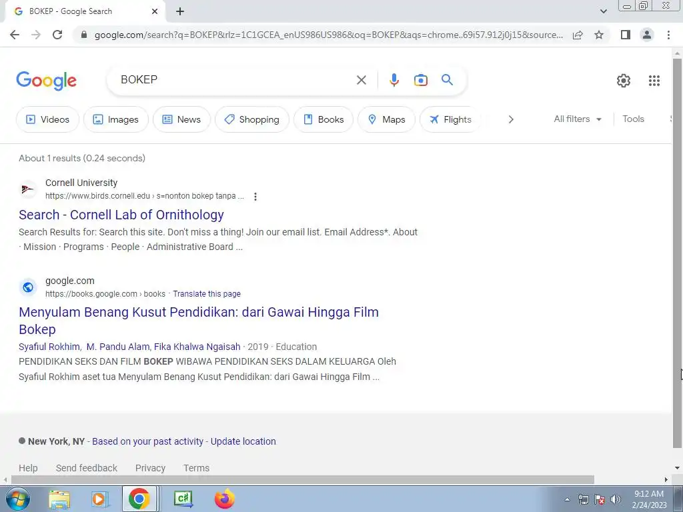683x512 pixels.
Task: Open Send feedback footer link
Action: click(86, 468)
